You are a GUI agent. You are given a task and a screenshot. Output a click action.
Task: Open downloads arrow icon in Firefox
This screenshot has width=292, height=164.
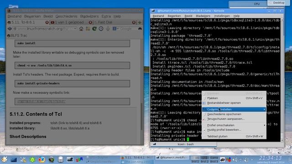click(108, 29)
